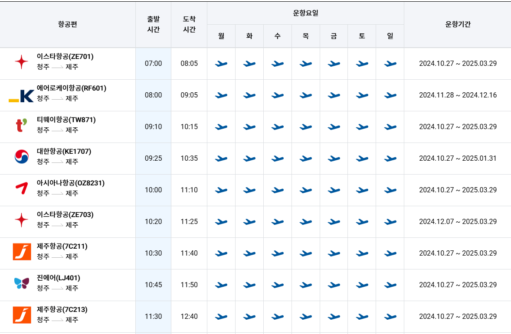The width and height of the screenshot is (511, 334).
Task: Click the Friday plane icon for LJ401
Action: [334, 285]
